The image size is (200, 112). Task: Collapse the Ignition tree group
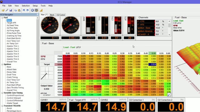(2, 64)
